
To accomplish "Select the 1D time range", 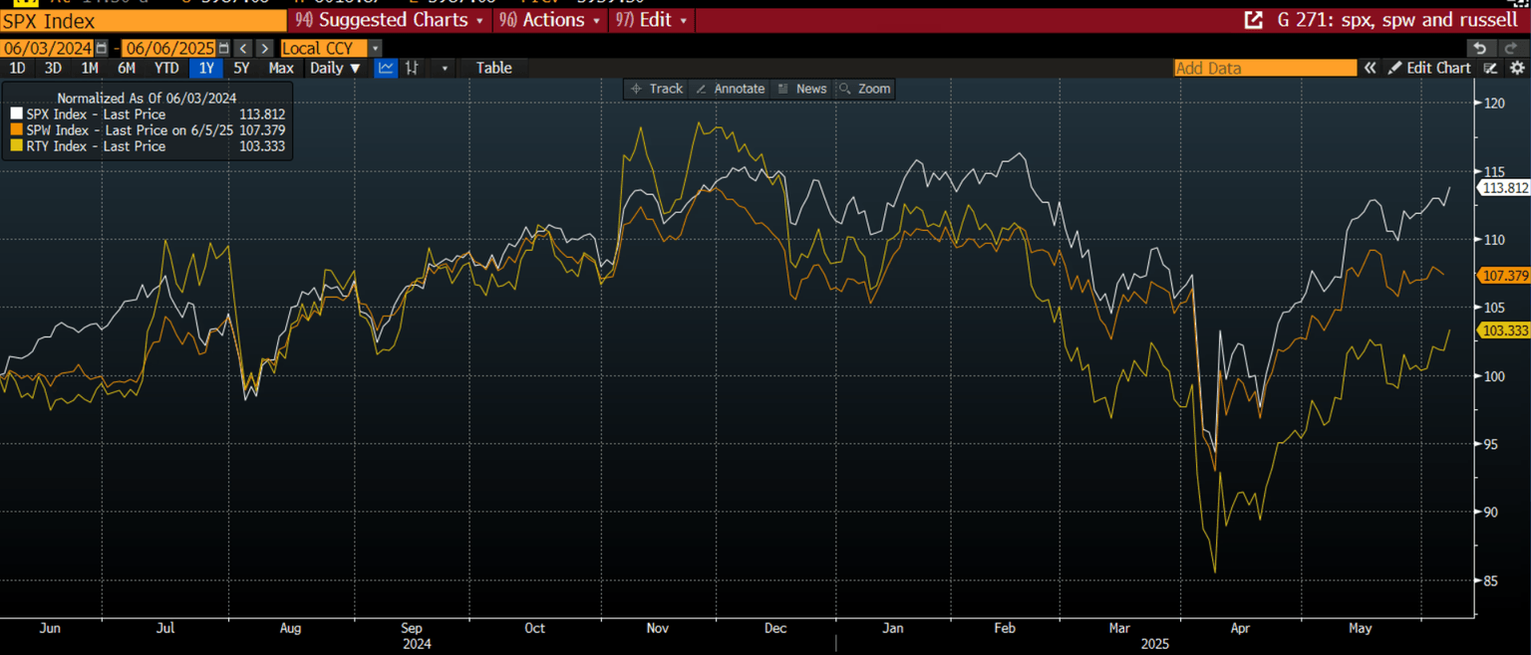I will [17, 68].
